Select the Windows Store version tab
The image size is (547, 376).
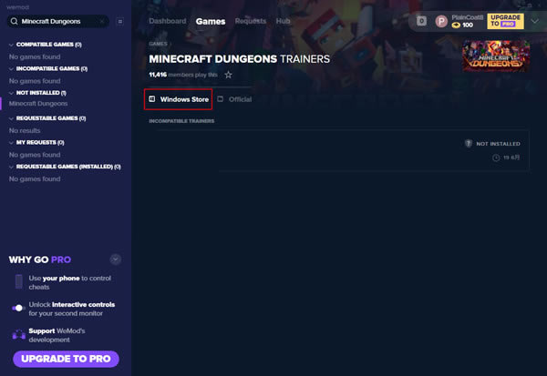click(x=180, y=99)
